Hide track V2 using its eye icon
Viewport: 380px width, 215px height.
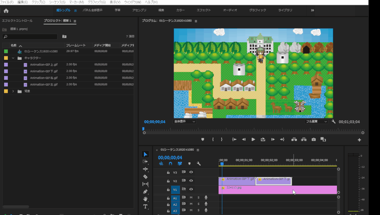point(191,181)
